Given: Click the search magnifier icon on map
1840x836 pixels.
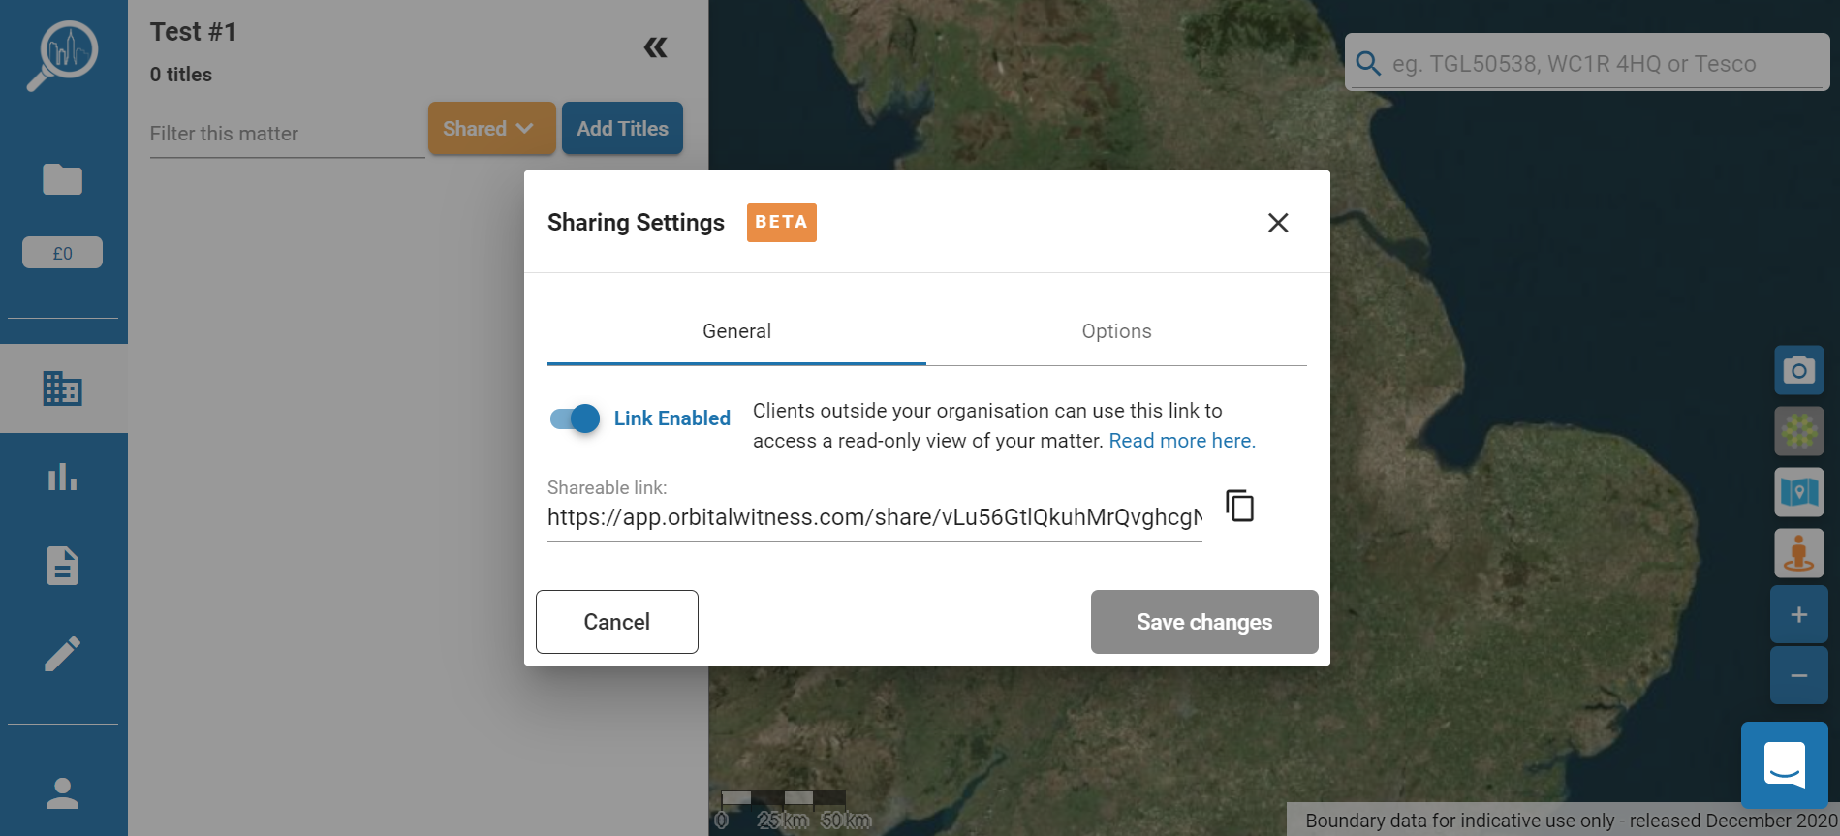Looking at the screenshot, I should [1368, 64].
